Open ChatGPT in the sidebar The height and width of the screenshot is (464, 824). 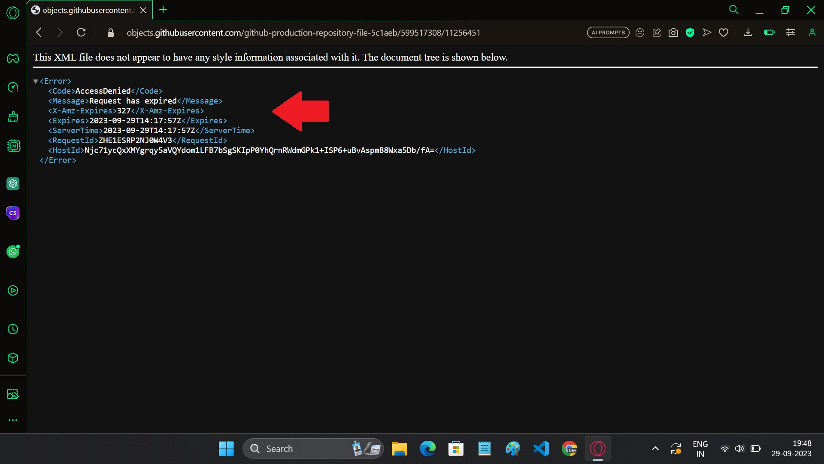click(13, 183)
